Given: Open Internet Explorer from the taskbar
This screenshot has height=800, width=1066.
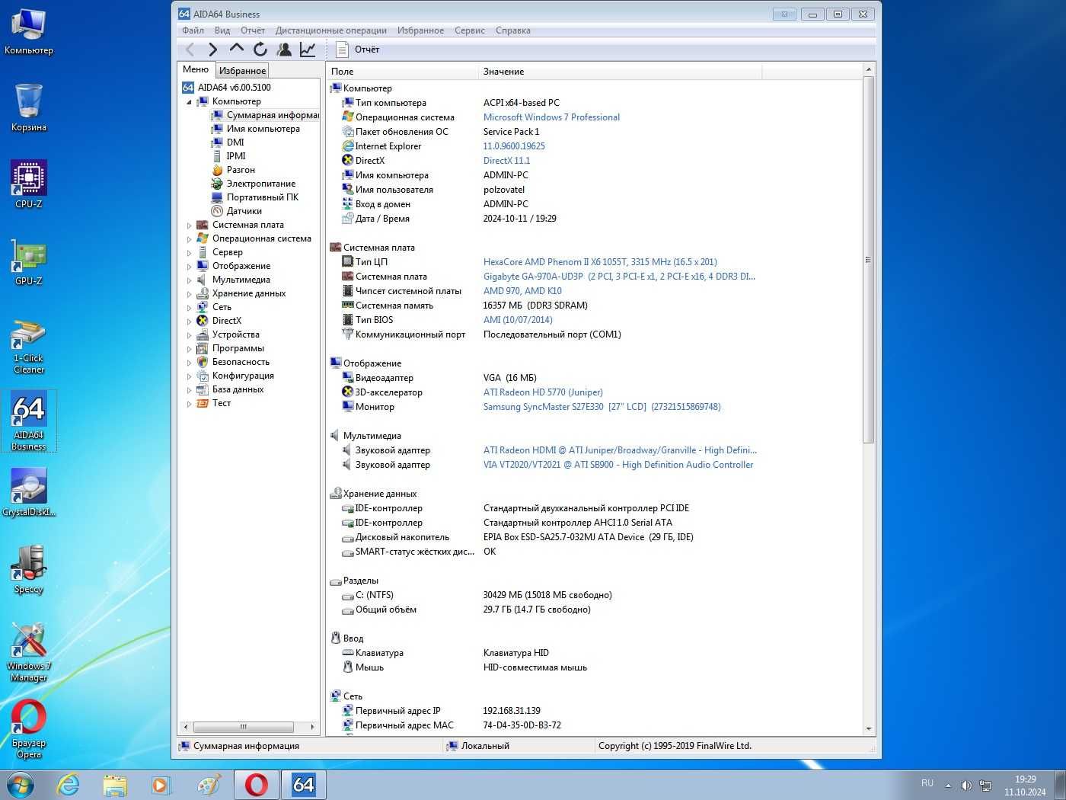Looking at the screenshot, I should (x=69, y=785).
